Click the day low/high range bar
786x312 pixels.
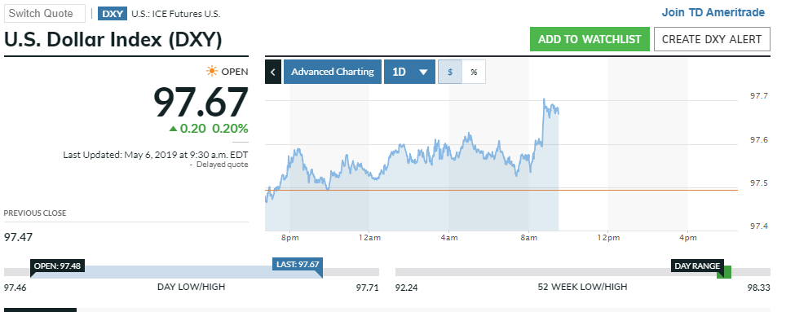192,272
